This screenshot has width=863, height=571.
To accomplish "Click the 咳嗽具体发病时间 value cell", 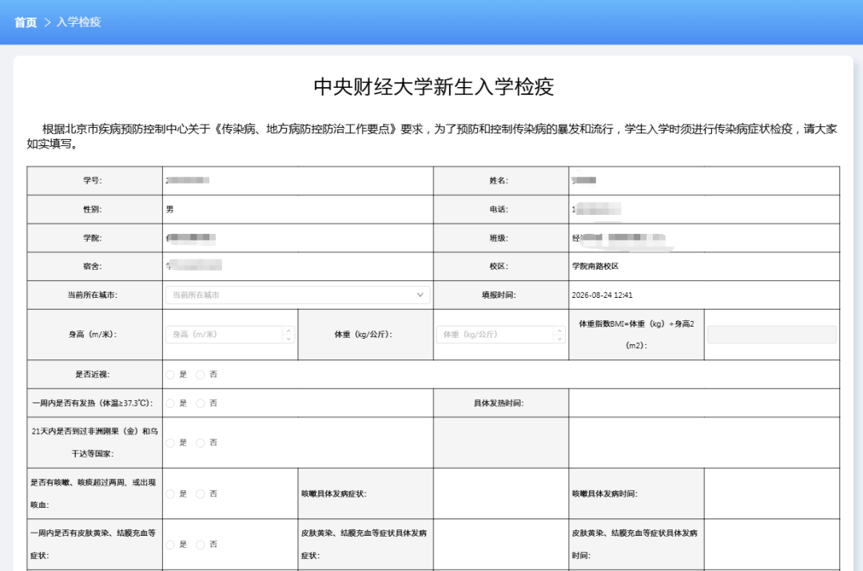I will (x=772, y=494).
